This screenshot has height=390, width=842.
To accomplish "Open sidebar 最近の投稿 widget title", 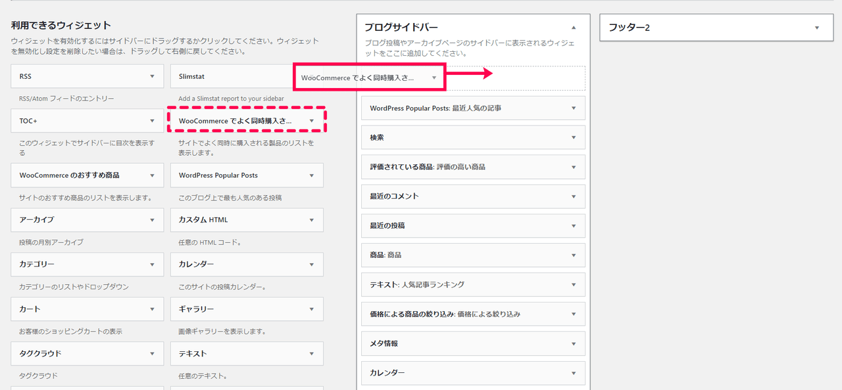I will coord(387,226).
